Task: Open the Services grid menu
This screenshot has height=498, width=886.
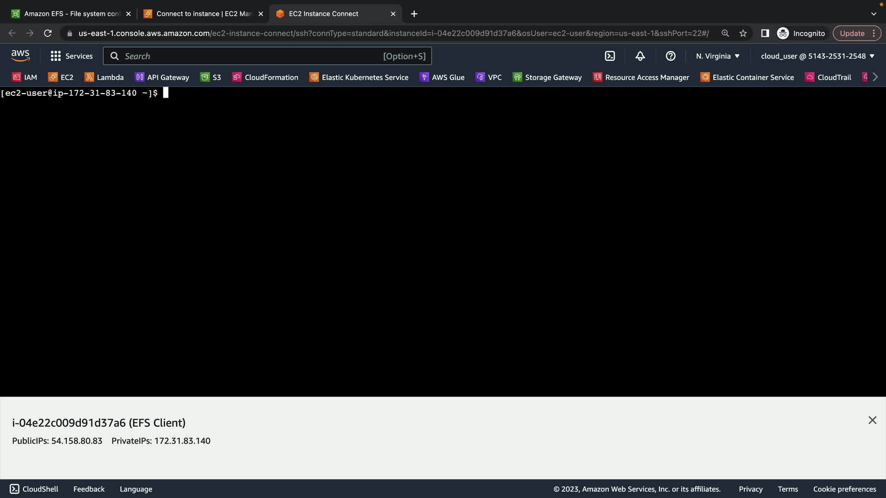Action: [72, 56]
